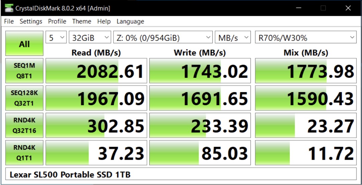Open the 32GiB test size dropdown
Screen dimensions: 362x185
(x=90, y=37)
